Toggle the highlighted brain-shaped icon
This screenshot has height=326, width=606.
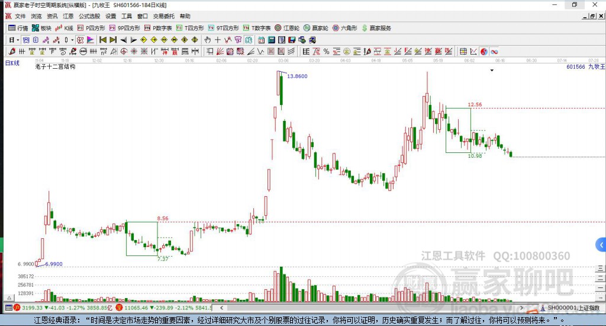(248, 40)
